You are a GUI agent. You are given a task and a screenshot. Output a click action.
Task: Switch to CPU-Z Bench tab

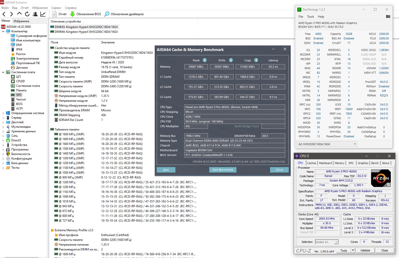coord(375,163)
